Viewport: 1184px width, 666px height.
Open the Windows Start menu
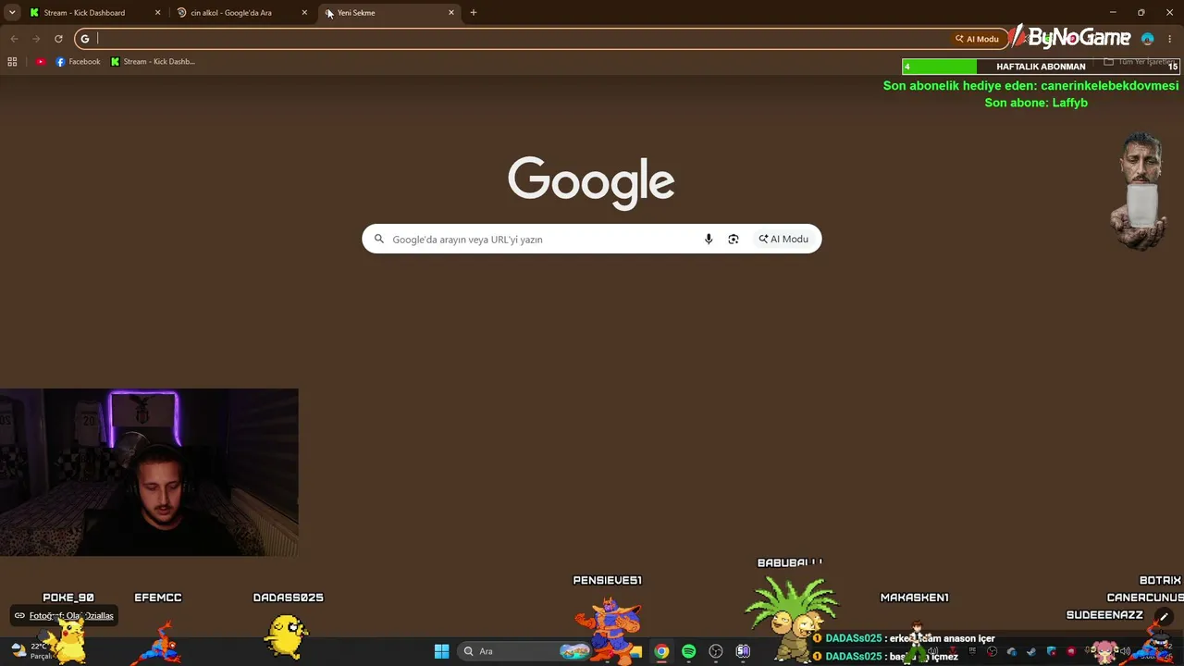[x=441, y=651]
